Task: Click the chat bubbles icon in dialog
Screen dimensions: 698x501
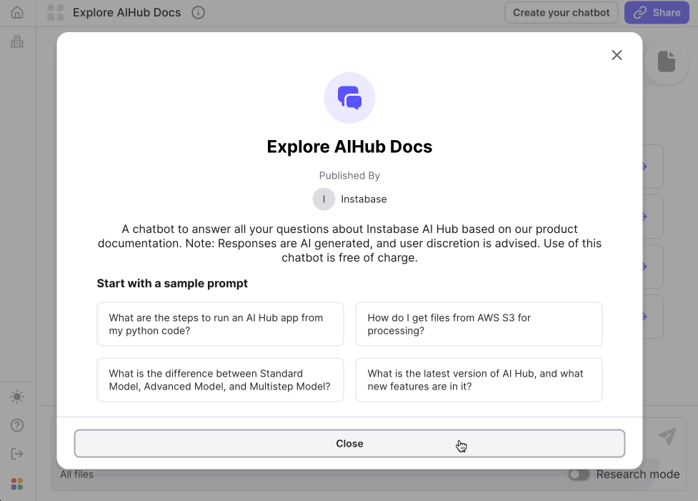Action: 349,98
